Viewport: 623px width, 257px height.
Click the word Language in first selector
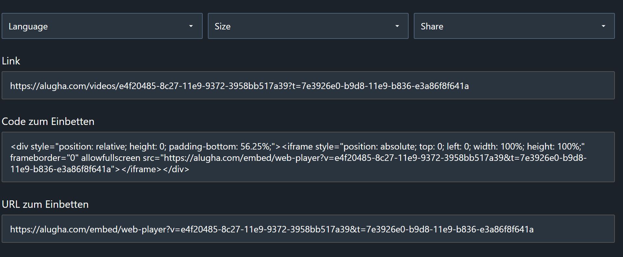(x=28, y=27)
